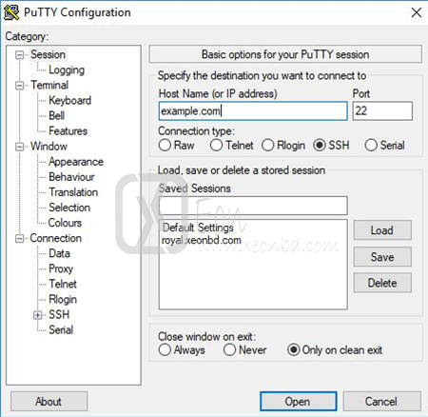Collapse the Terminal tree node

pos(19,86)
